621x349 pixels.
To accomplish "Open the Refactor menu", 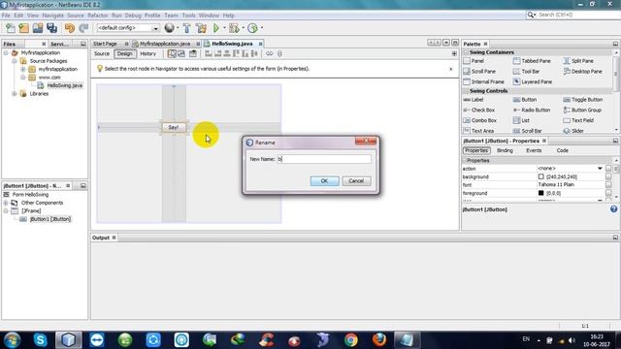I will tap(98, 16).
